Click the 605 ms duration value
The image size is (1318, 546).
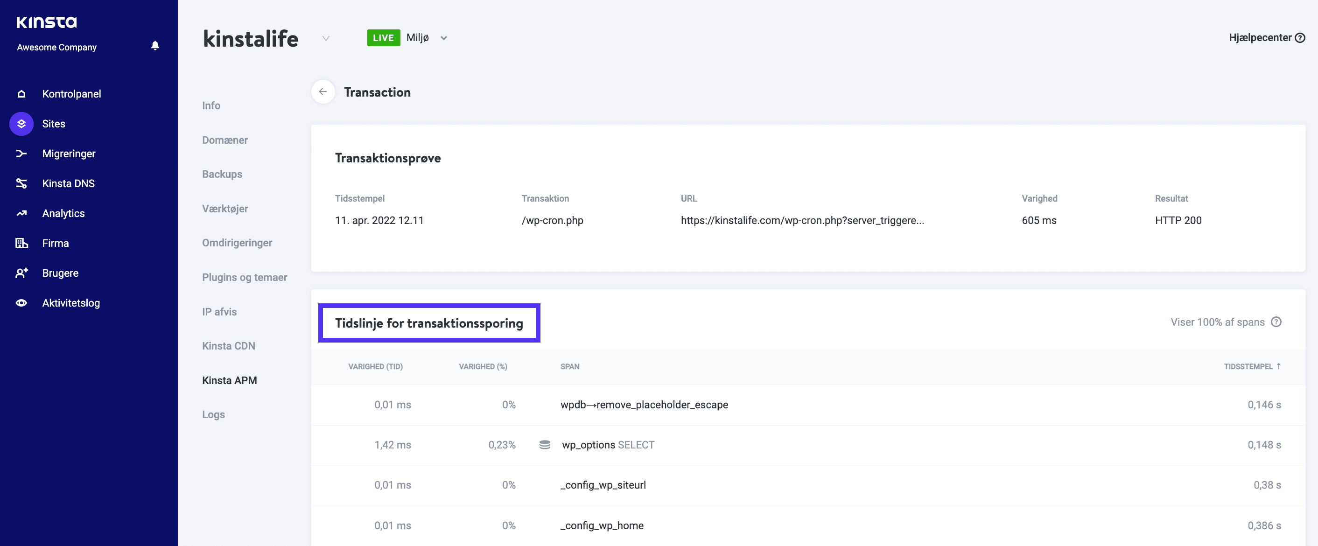1038,220
